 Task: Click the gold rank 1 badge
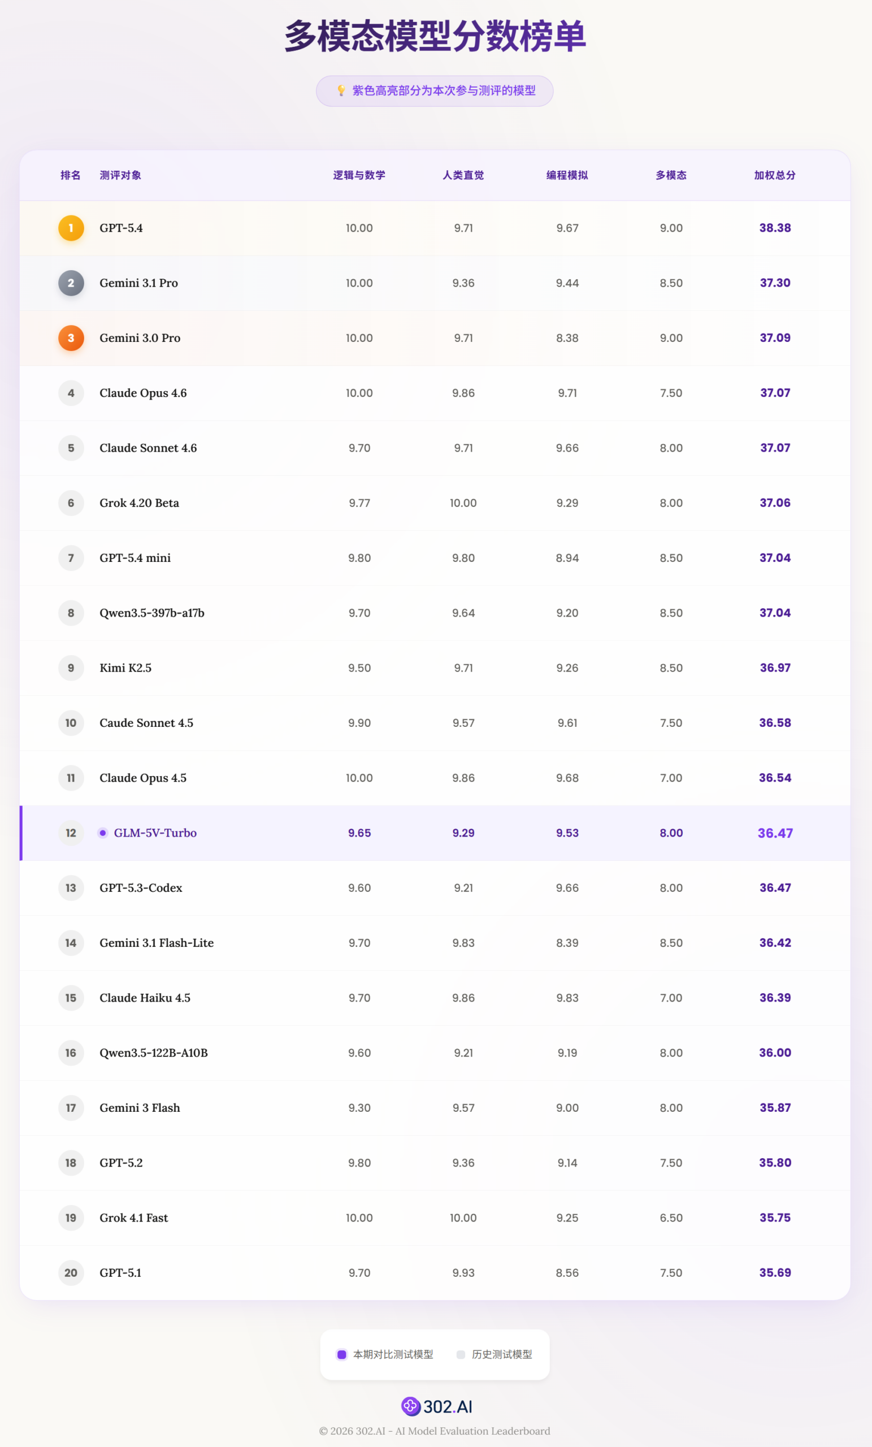click(71, 228)
